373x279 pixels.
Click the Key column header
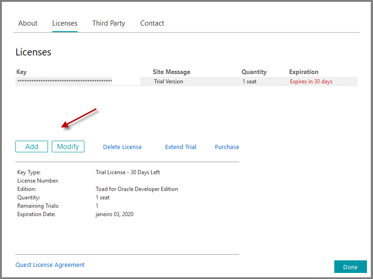(21, 72)
